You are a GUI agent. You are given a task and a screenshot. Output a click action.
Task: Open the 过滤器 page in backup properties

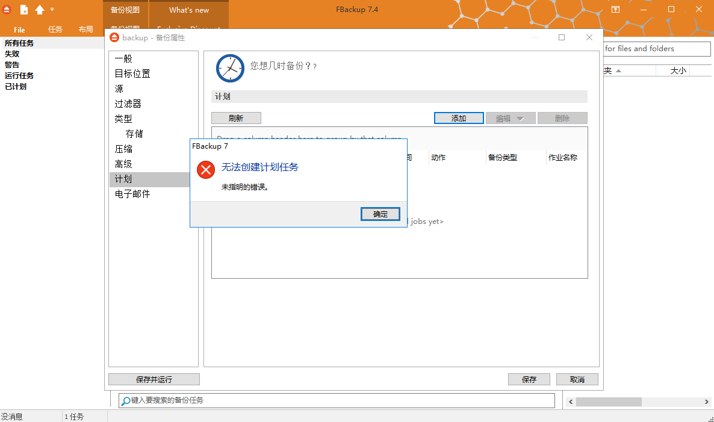click(x=128, y=104)
